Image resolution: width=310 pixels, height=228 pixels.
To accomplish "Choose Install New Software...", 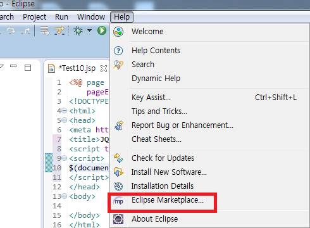I will tap(169, 172).
